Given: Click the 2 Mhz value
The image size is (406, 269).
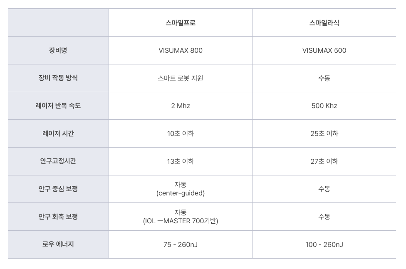Looking at the screenshot, I should click(x=181, y=106).
